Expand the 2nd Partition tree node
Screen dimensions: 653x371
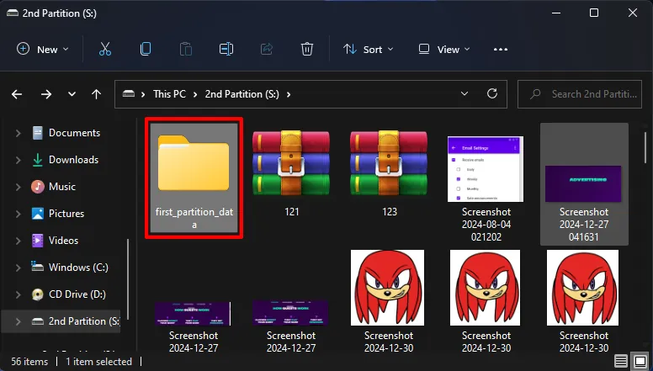point(18,321)
